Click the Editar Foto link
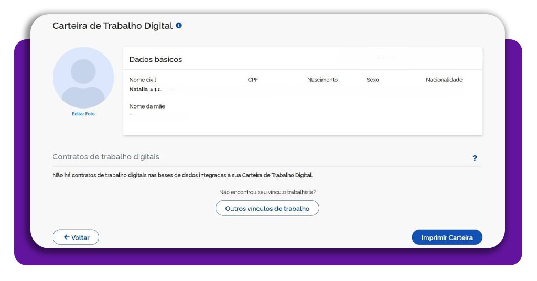537x281 pixels. click(83, 114)
